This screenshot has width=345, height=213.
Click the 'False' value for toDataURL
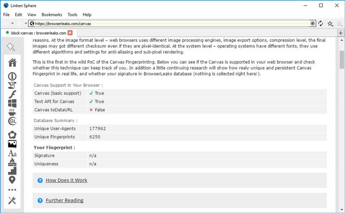click(100, 110)
